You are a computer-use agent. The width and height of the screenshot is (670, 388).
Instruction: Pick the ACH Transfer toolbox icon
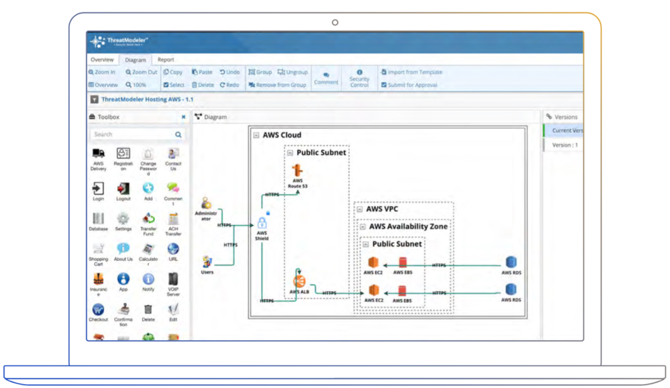click(173, 219)
